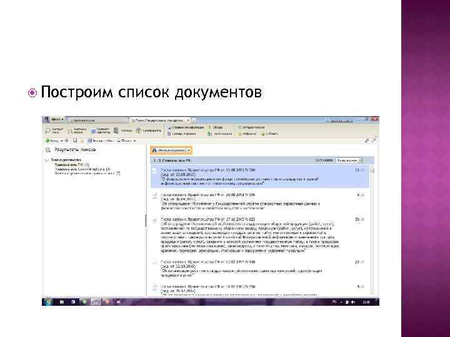The image size is (450, 337).
Task: Click the green Назад back arrow
Action: click(x=52, y=140)
